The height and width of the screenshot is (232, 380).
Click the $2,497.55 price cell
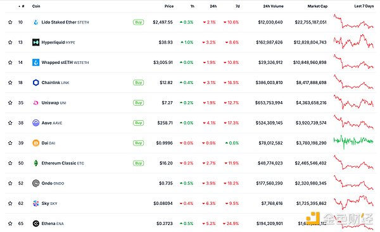(163, 22)
